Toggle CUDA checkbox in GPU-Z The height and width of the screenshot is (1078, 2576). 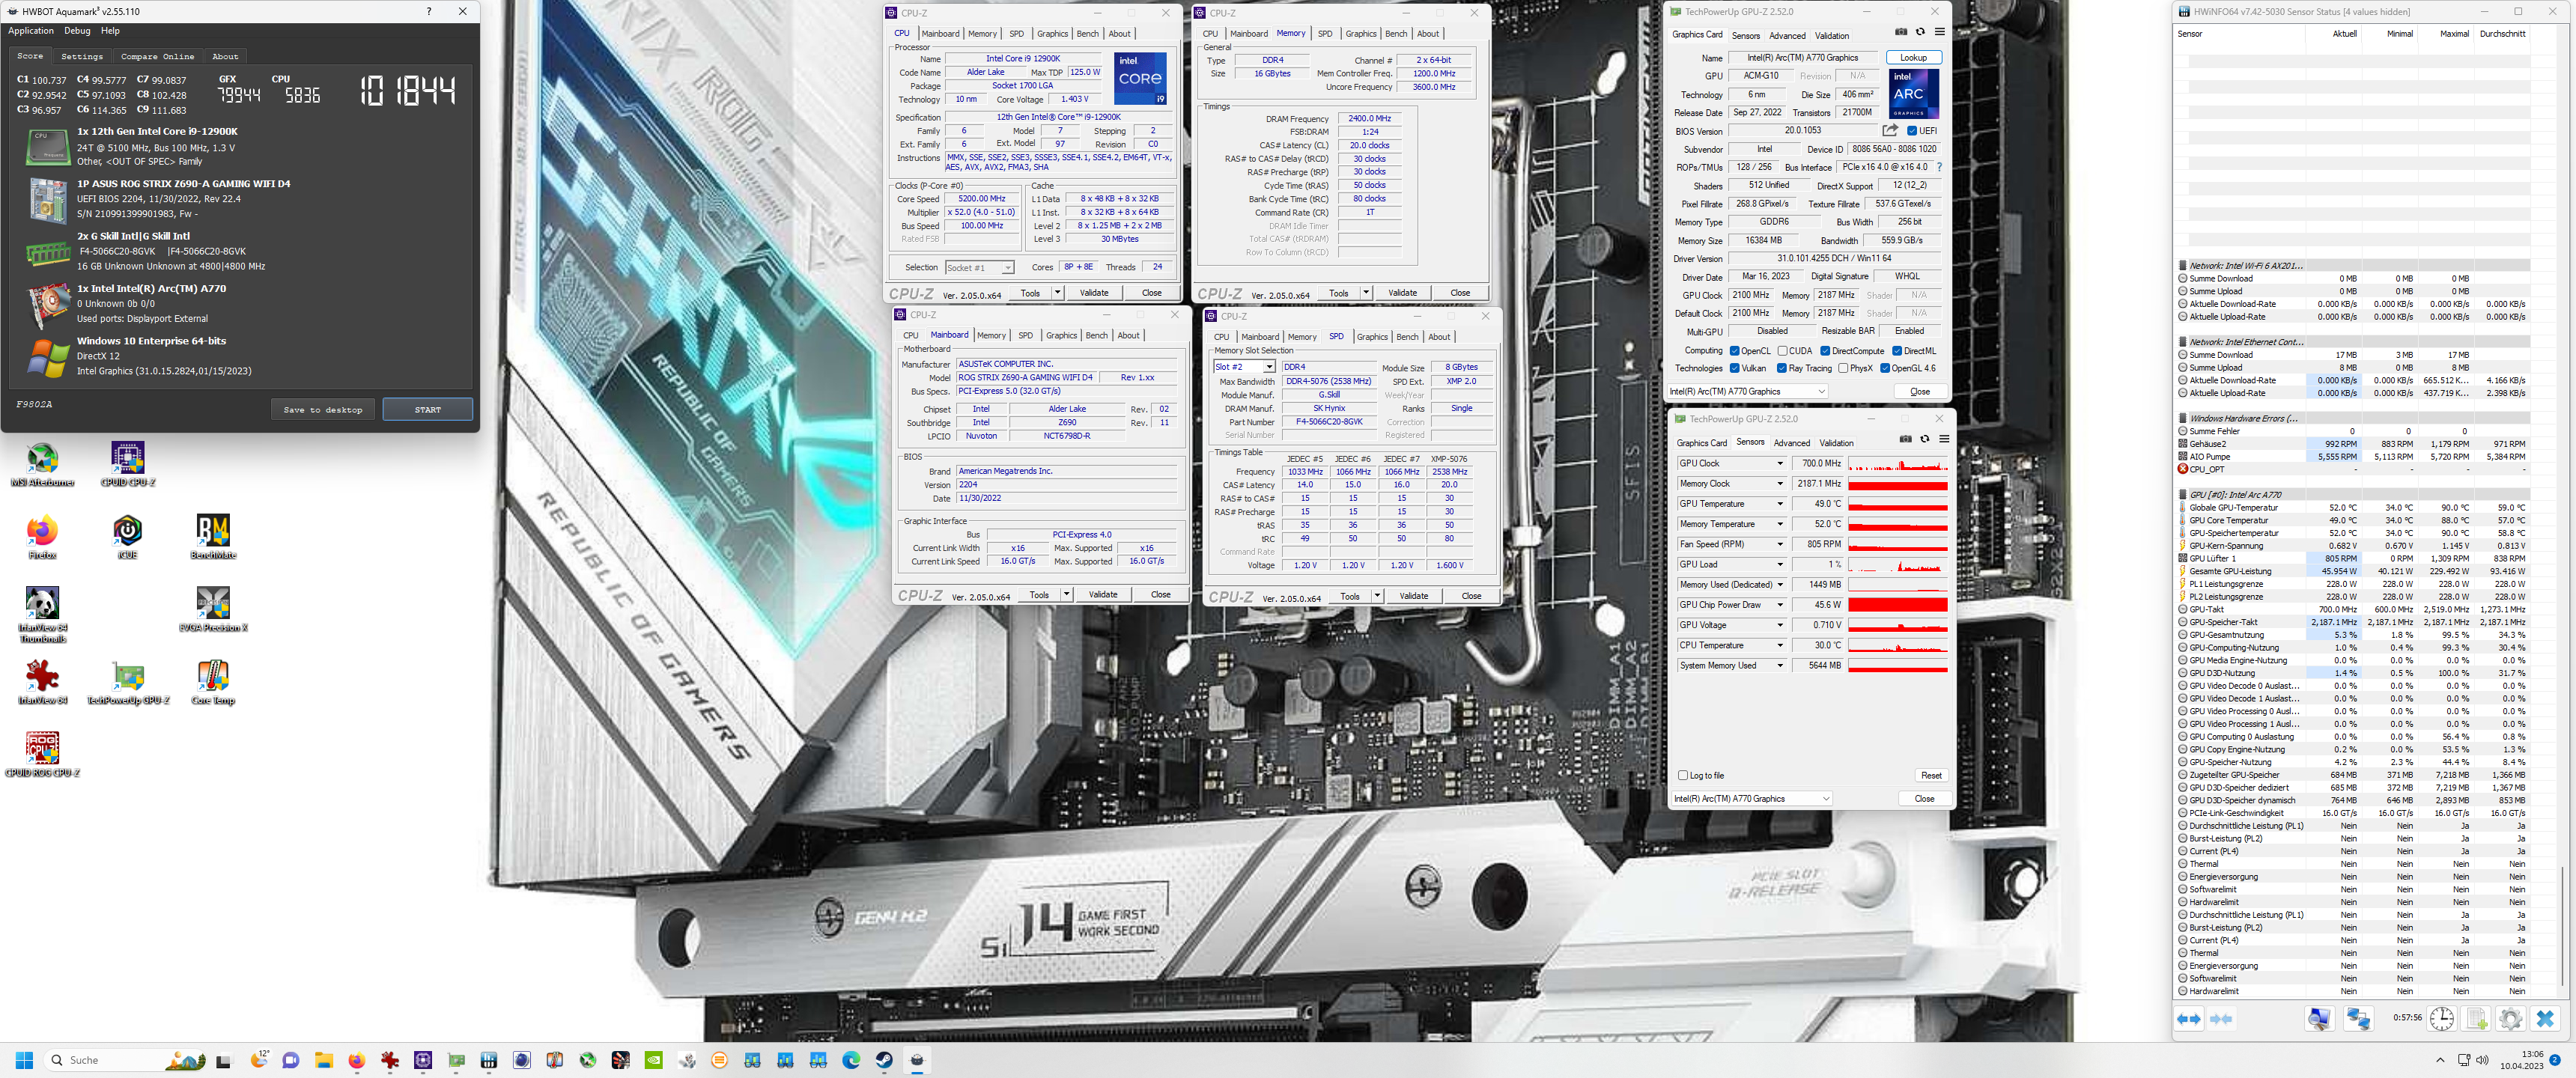point(1782,351)
